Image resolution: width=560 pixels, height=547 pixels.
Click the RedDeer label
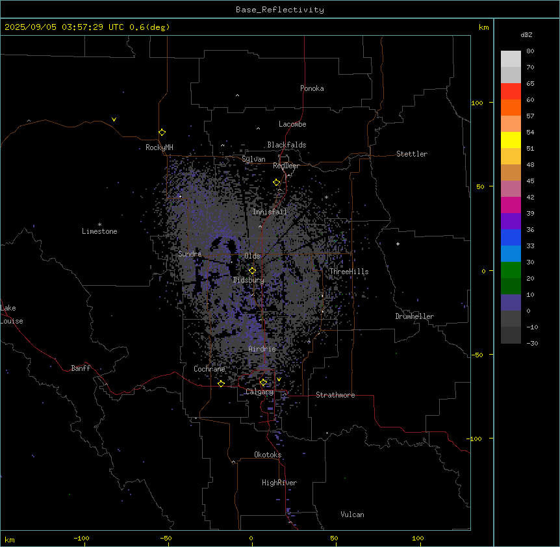pyautogui.click(x=286, y=166)
